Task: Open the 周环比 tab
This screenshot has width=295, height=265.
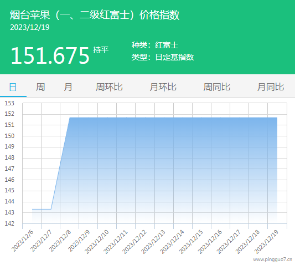Action: point(109,87)
